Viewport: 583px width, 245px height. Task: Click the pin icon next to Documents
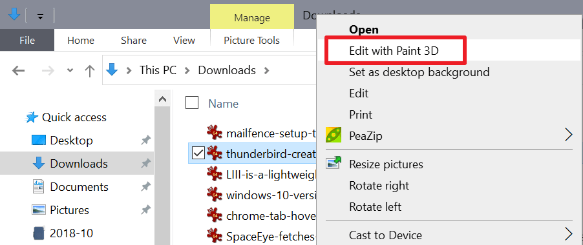[x=146, y=186]
